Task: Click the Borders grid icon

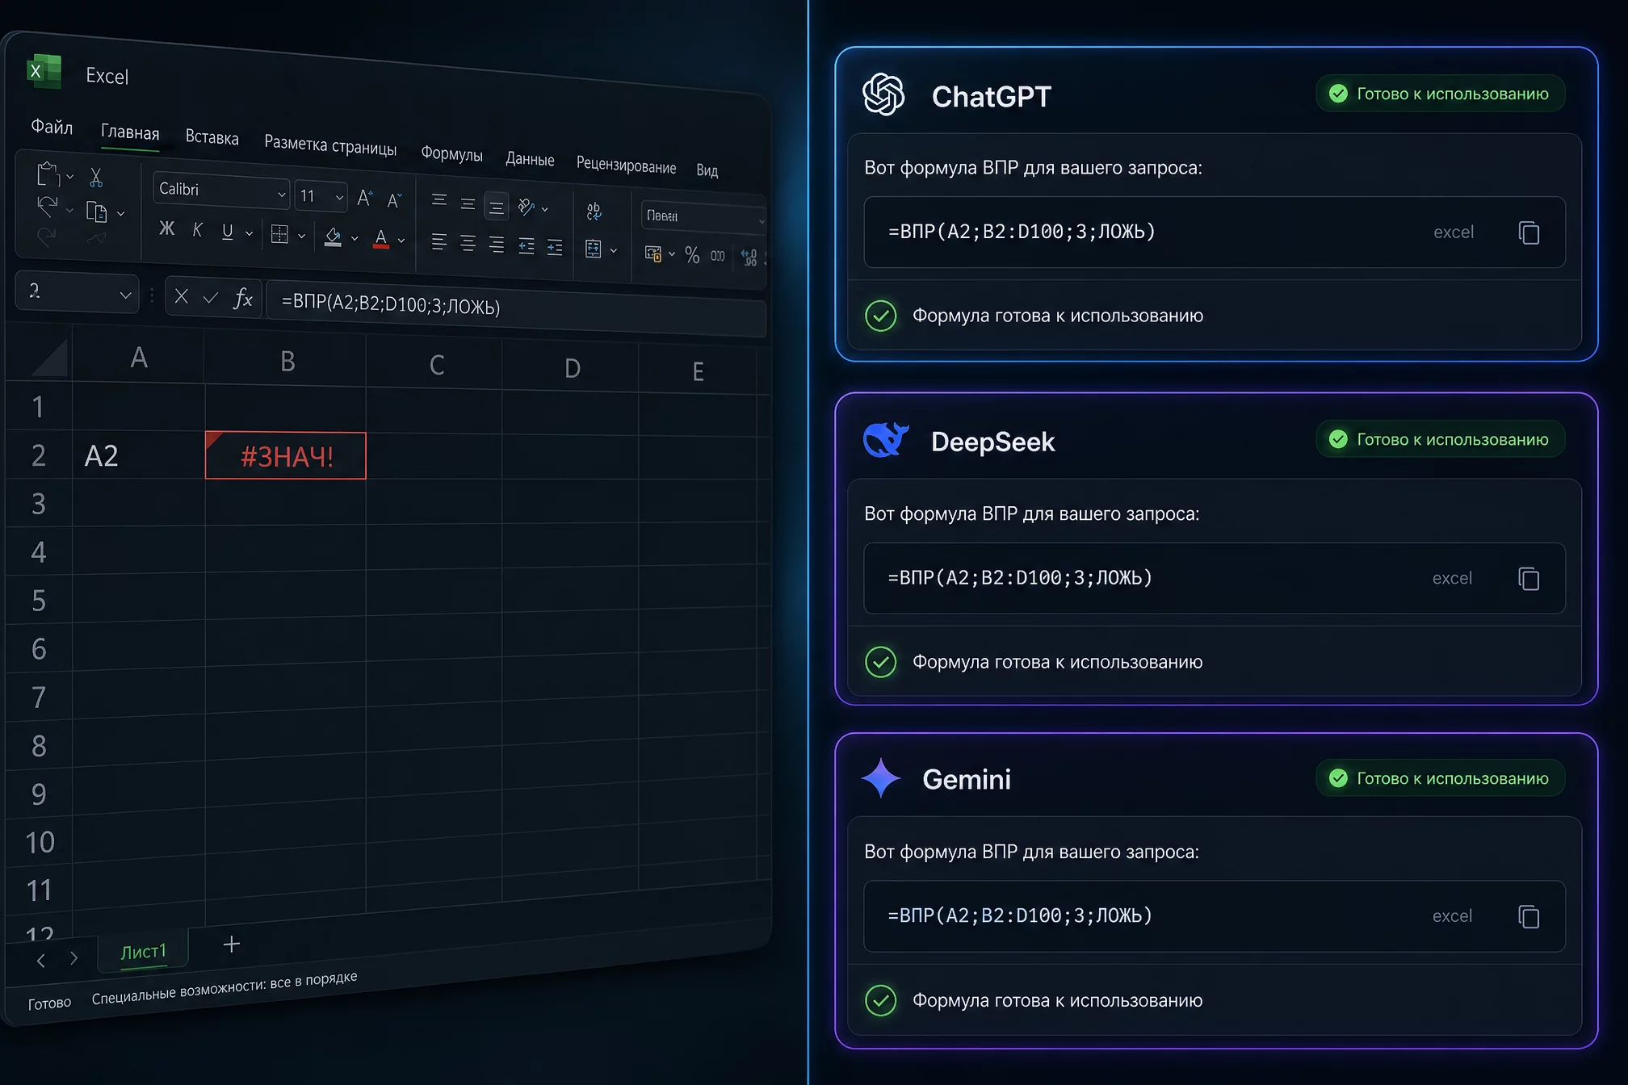Action: [x=279, y=234]
